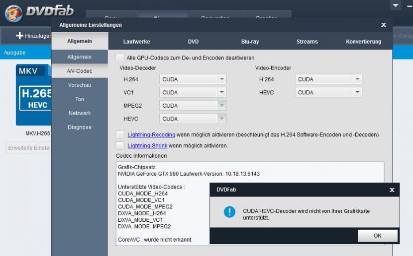Click the Hinzufügen plus icon
Screen dimensions: 413x256
click(20, 36)
